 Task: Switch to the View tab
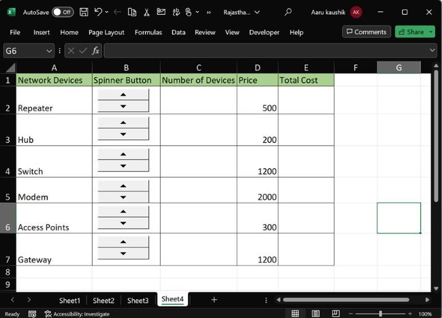pos(232,32)
